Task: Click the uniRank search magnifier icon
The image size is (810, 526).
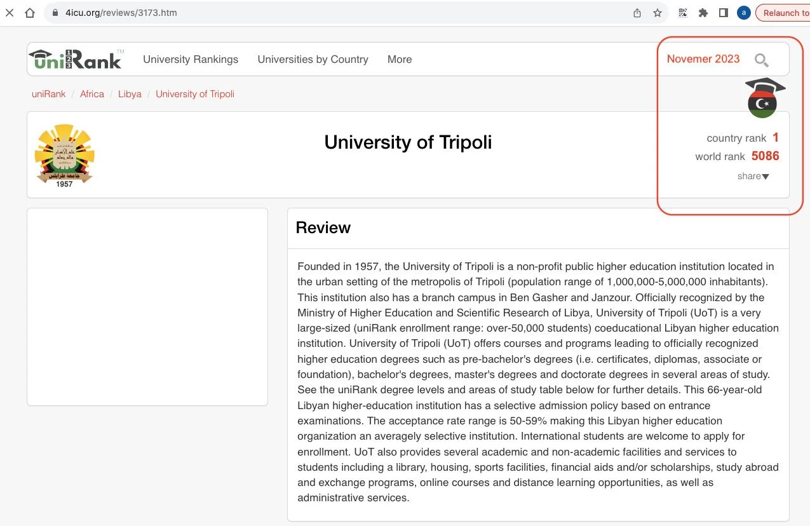Action: [x=761, y=60]
